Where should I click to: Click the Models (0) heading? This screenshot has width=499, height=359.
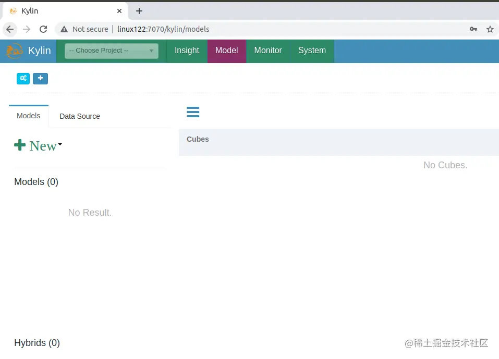click(36, 182)
